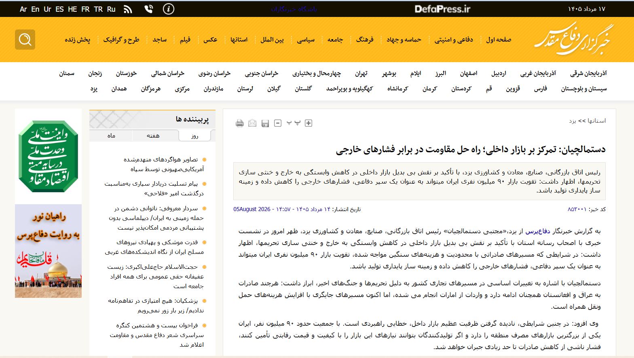Switch site language to En
The image size is (634, 358).
click(35, 9)
